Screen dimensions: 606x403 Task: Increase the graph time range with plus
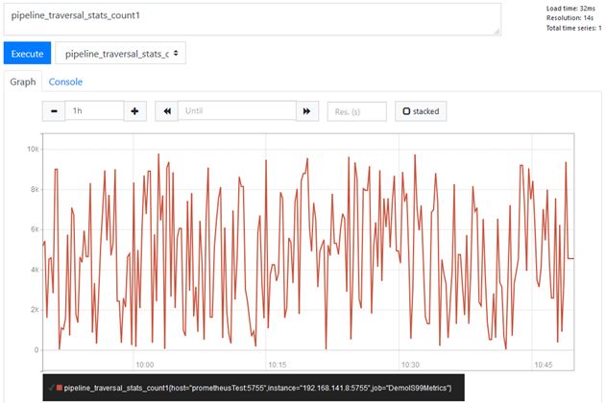(x=134, y=111)
